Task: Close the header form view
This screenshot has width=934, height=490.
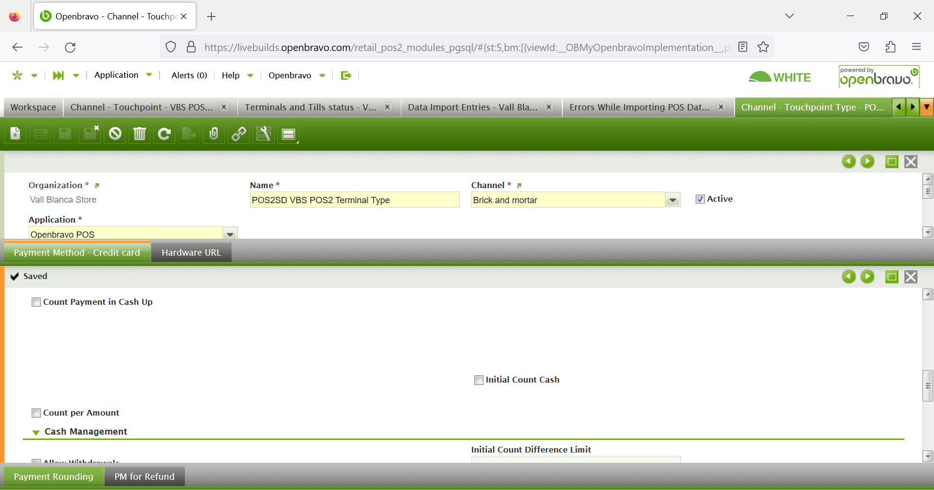Action: click(x=911, y=161)
